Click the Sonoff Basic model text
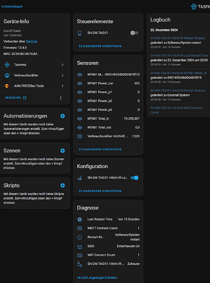The height and width of the screenshot is (283, 210). [x=12, y=31]
